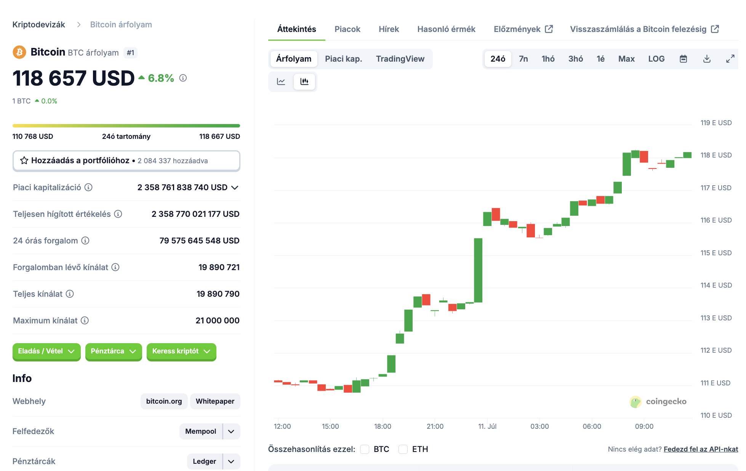Click the 2 358 761 838 740 USD value

182,188
